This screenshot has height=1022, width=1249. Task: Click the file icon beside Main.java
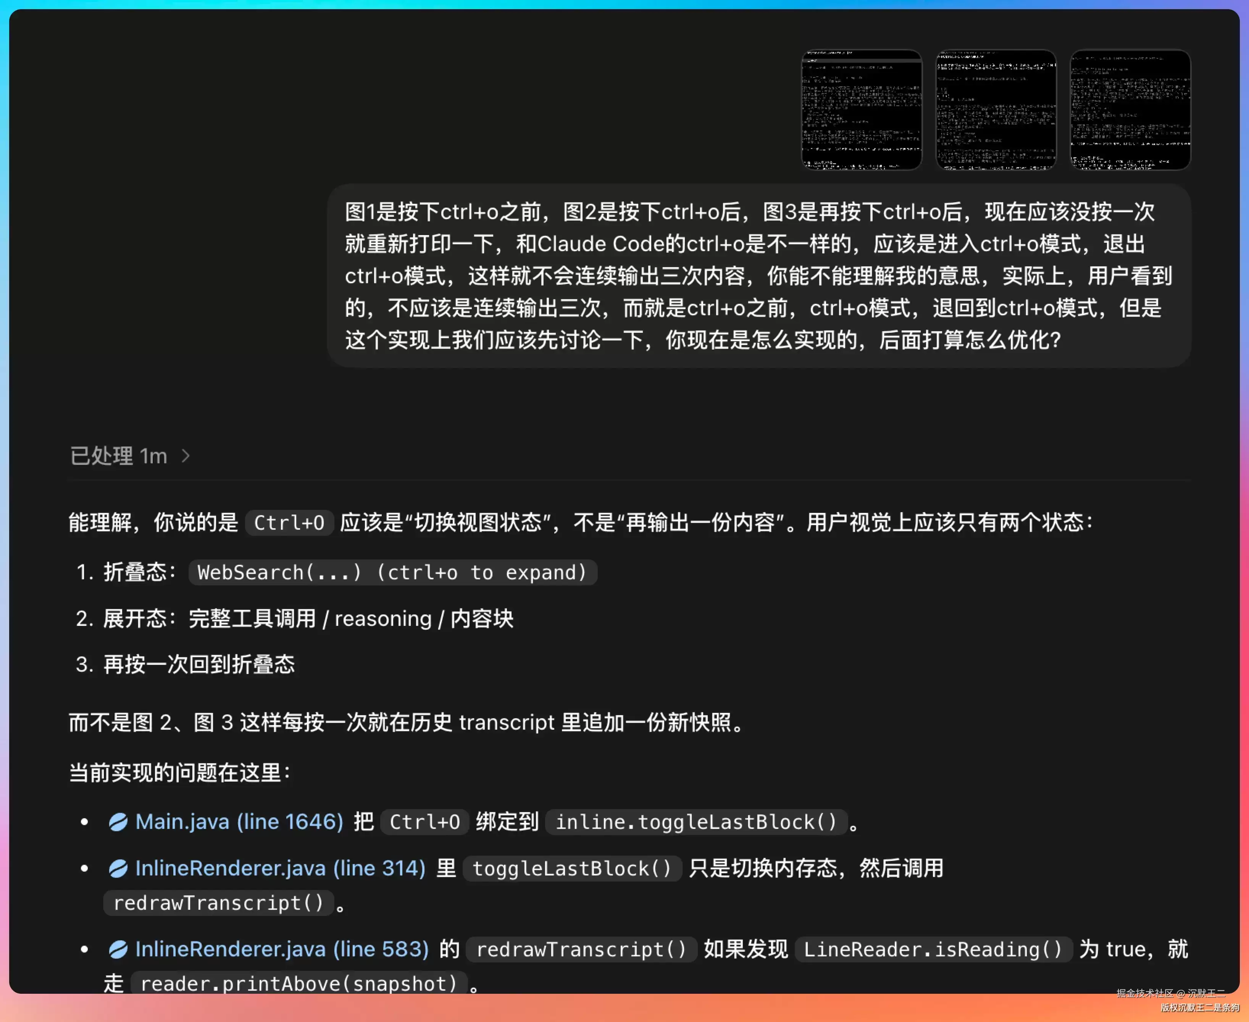click(x=118, y=822)
